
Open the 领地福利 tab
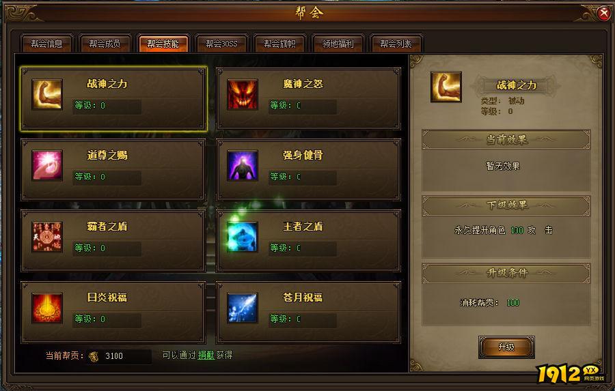tap(338, 44)
